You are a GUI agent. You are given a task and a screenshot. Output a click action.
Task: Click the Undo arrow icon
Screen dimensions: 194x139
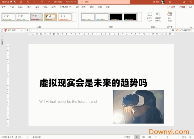28,2
